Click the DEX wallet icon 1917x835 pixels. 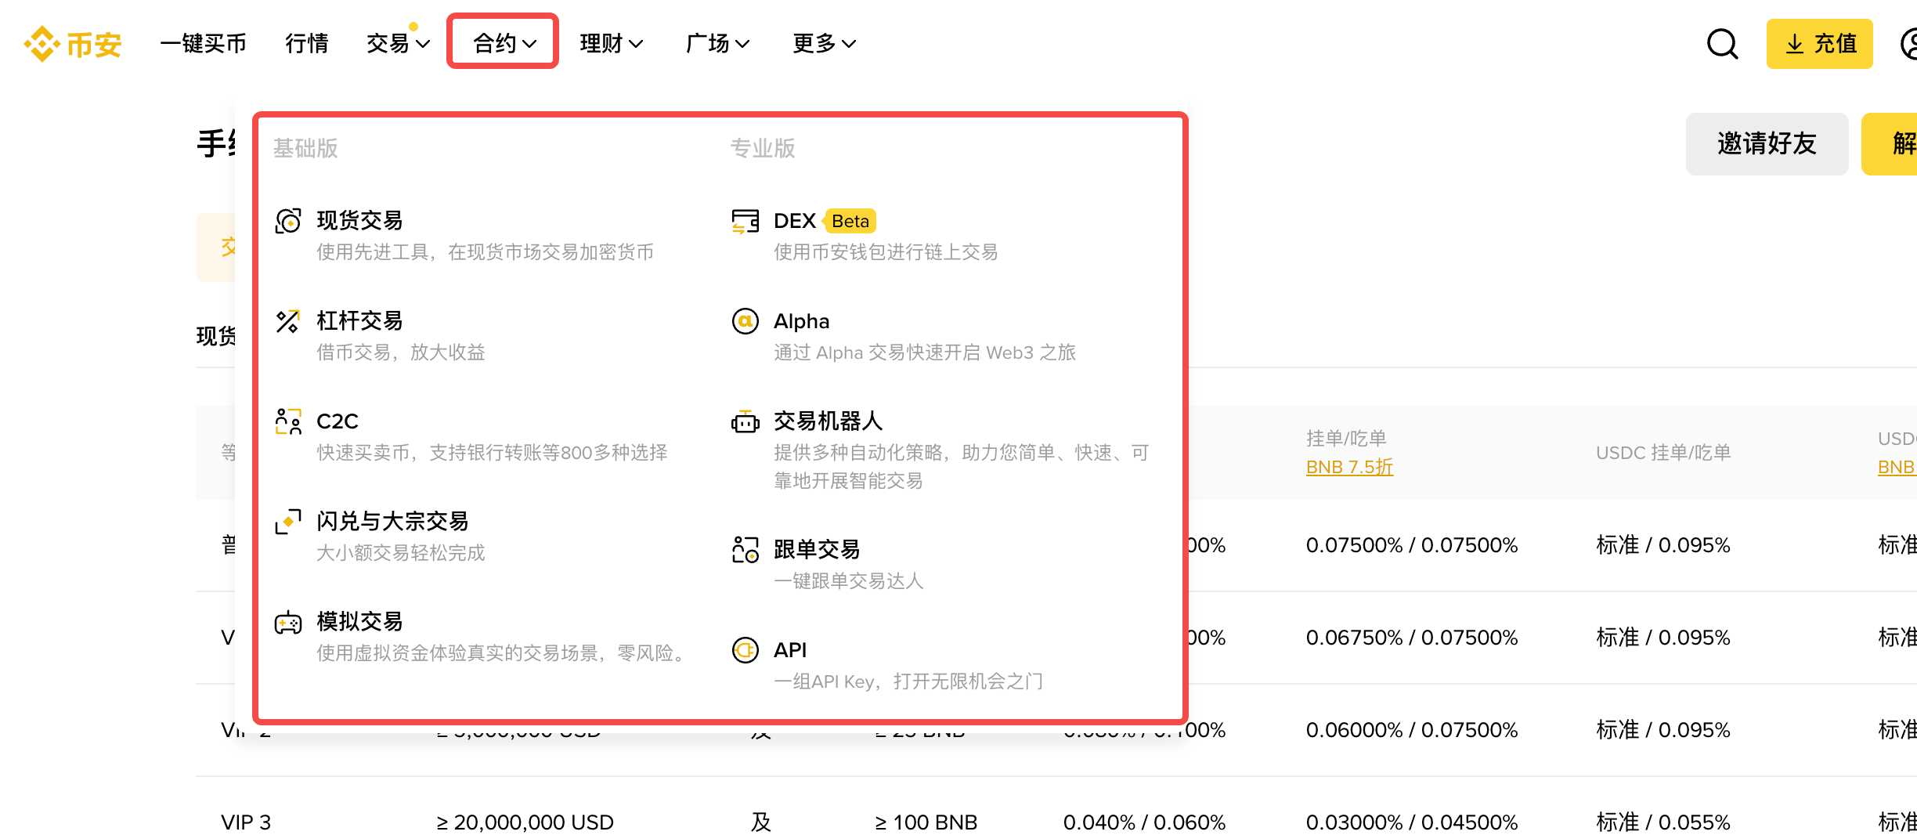tap(745, 221)
